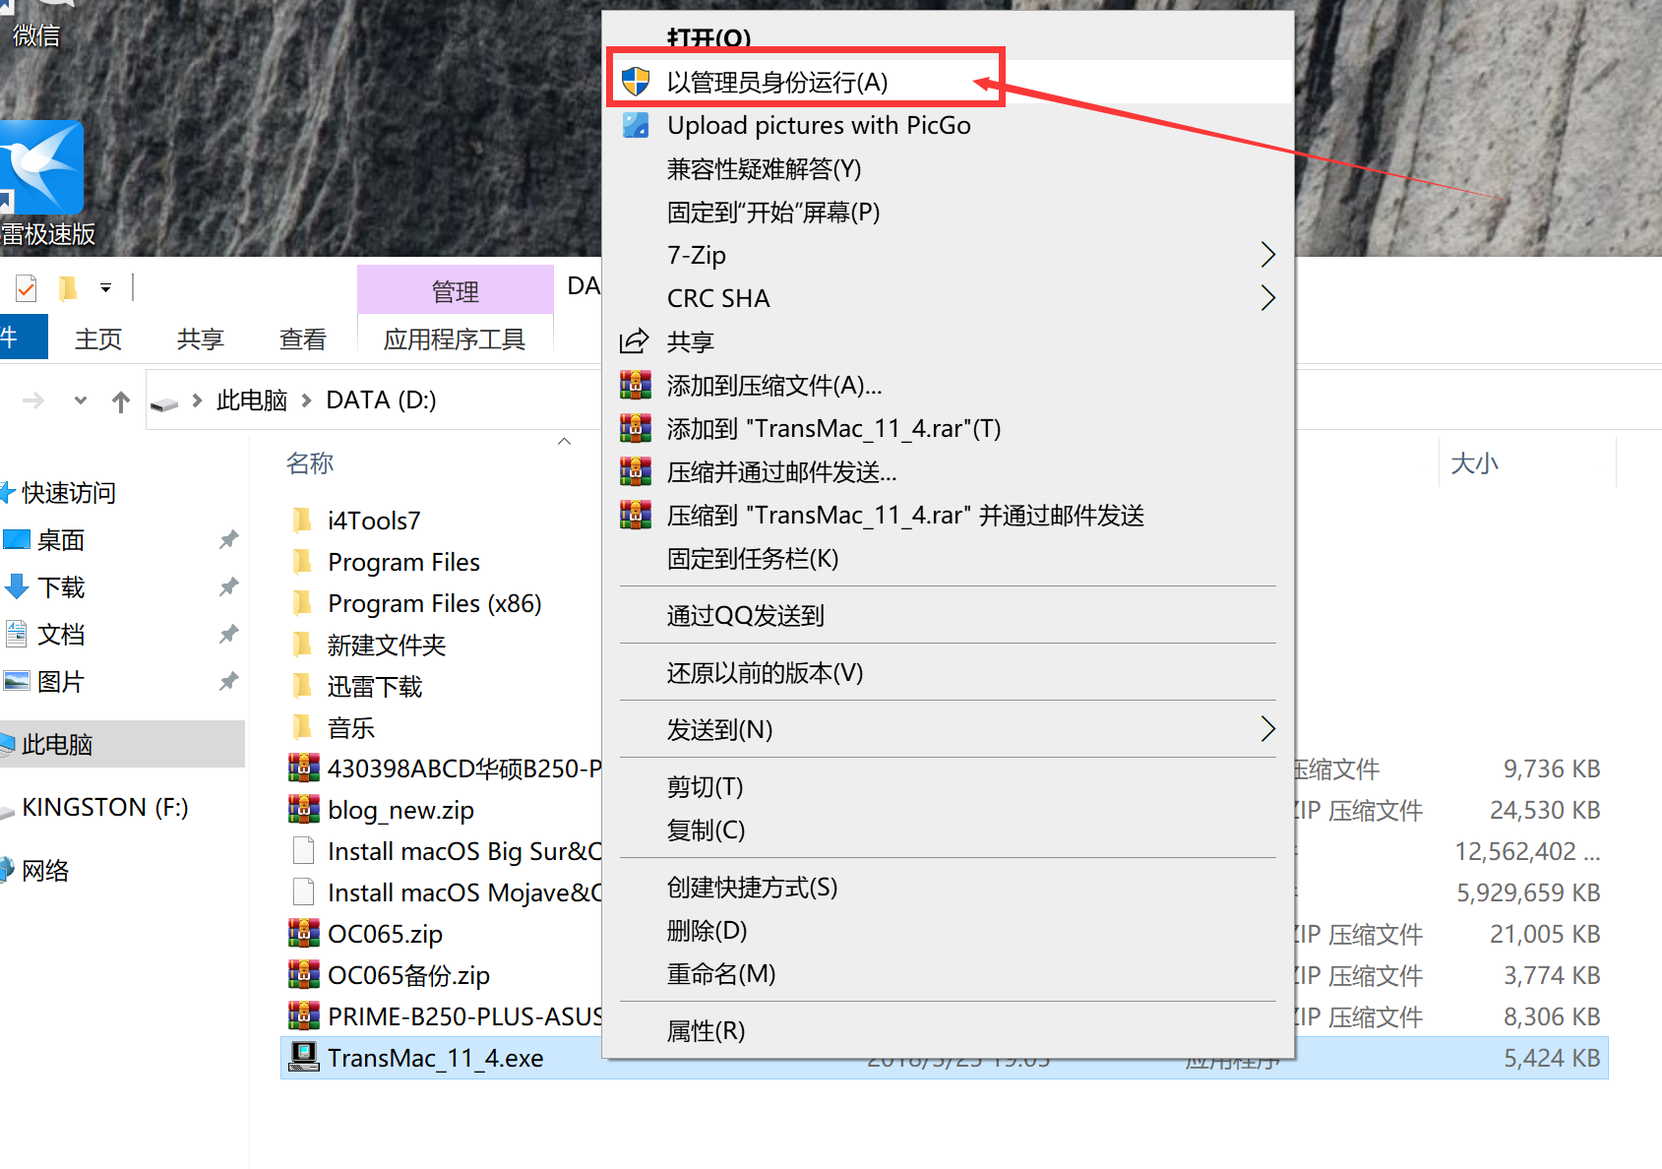The width and height of the screenshot is (1662, 1169).
Task: Click the PicGo upload icon
Action: (x=636, y=125)
